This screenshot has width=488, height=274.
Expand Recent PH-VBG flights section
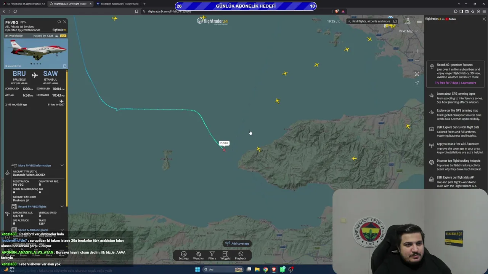[x=37, y=207]
